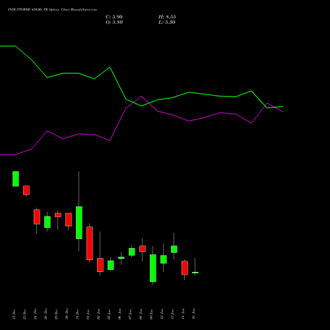Screen dimensions: 330x330
Task: Click the tall green candle on 31 Dec
Action: pos(79,222)
